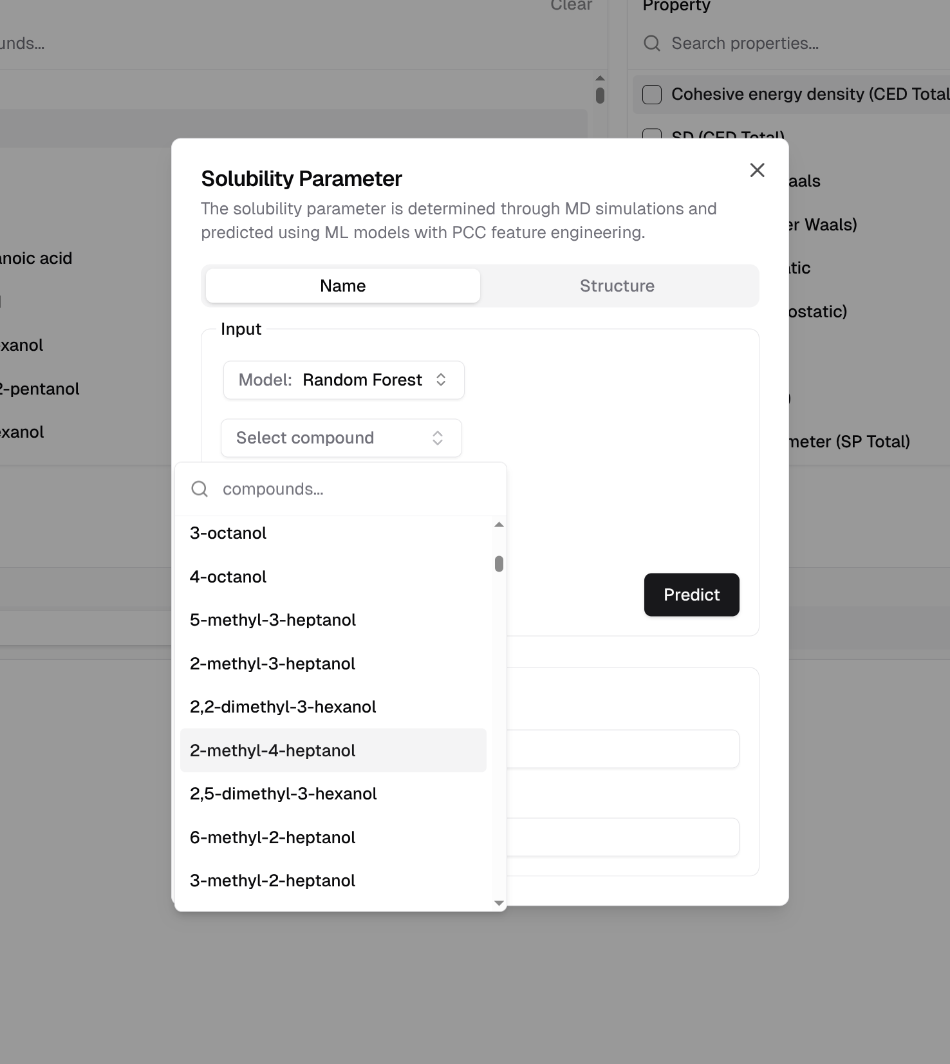Click the search icon in compounds dropdown
Viewport: 950px width, 1064px height.
[x=200, y=489]
